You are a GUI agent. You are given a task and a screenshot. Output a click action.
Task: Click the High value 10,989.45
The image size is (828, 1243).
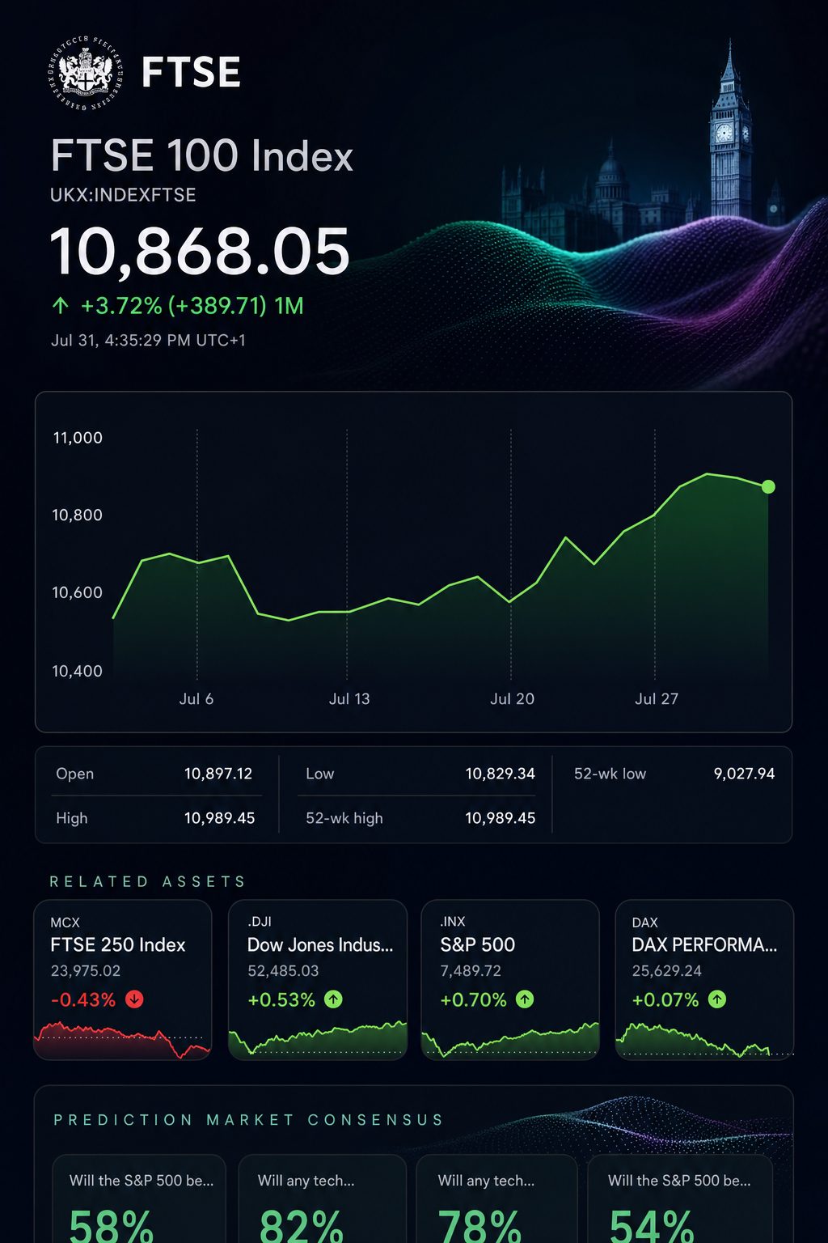219,818
